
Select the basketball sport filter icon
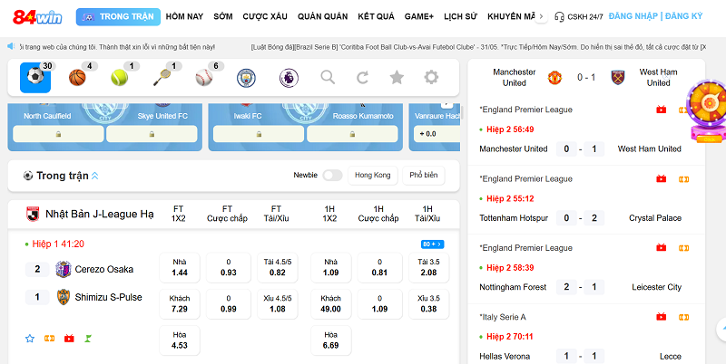tap(77, 77)
